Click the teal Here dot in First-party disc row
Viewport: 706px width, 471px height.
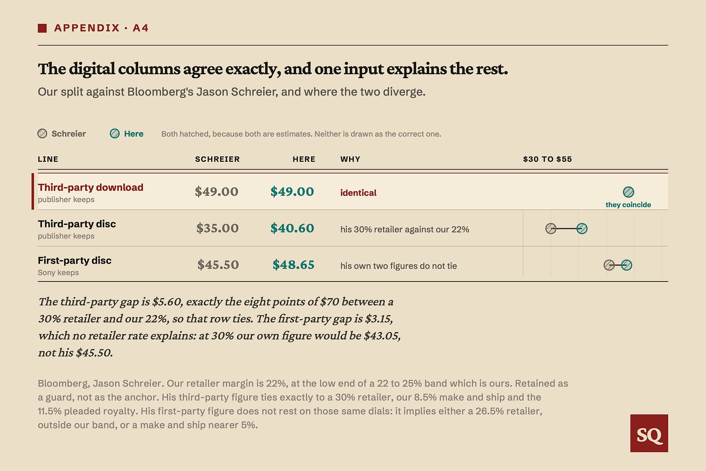626,265
